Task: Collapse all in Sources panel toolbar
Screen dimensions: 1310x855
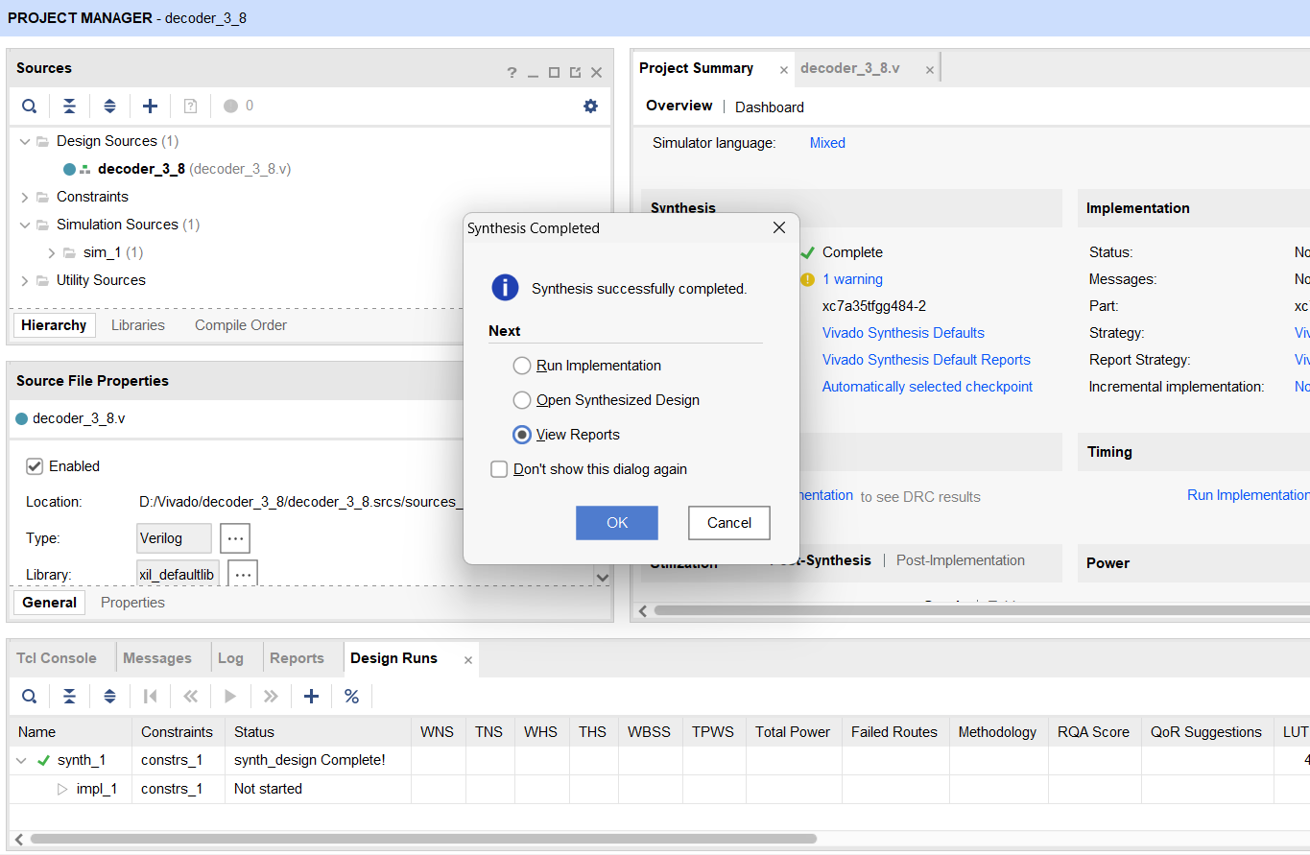Action: click(x=69, y=107)
